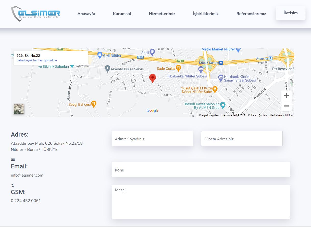Screen dimensions: 311x227
Task: Open Hizmetlerimiz in navigation
Action: (162, 14)
